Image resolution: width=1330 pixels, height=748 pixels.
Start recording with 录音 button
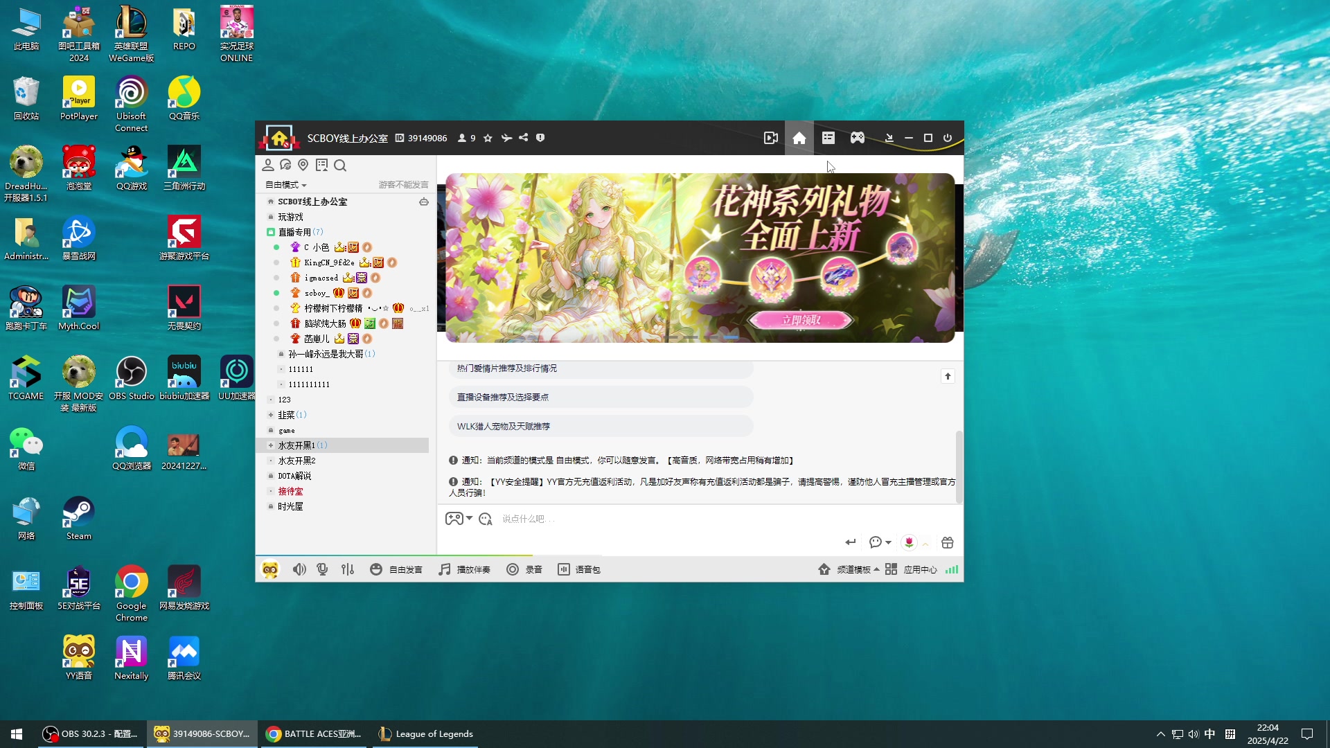point(524,569)
